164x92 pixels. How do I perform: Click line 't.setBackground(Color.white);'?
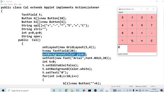point(67,69)
